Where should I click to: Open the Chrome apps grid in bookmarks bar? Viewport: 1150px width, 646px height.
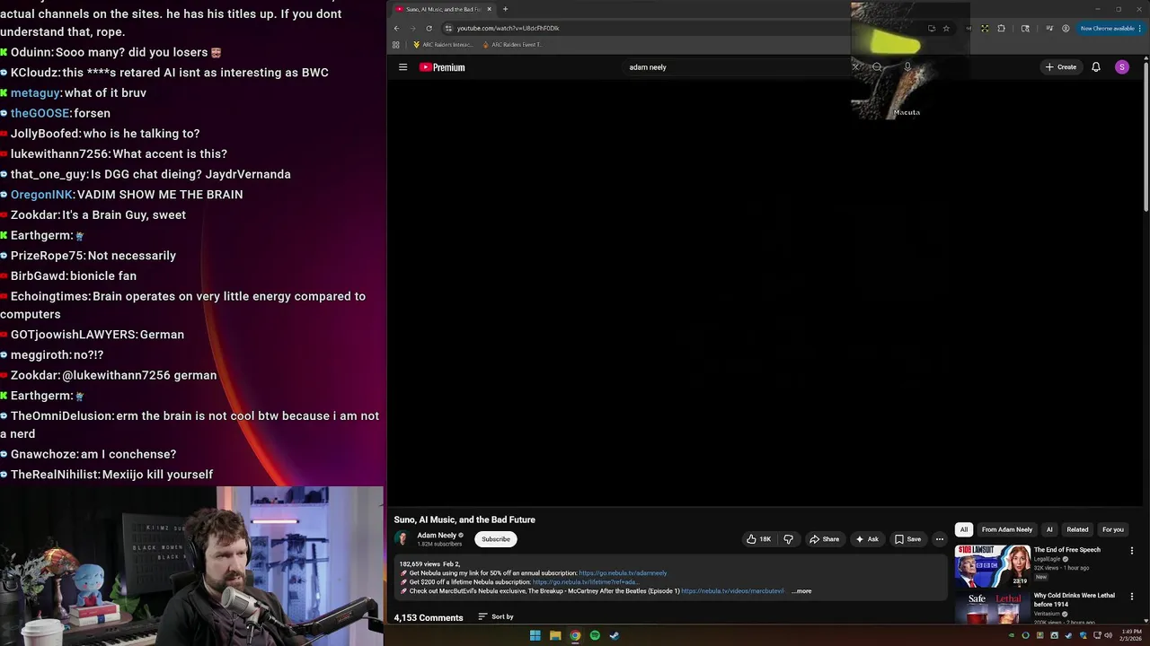tap(395, 45)
